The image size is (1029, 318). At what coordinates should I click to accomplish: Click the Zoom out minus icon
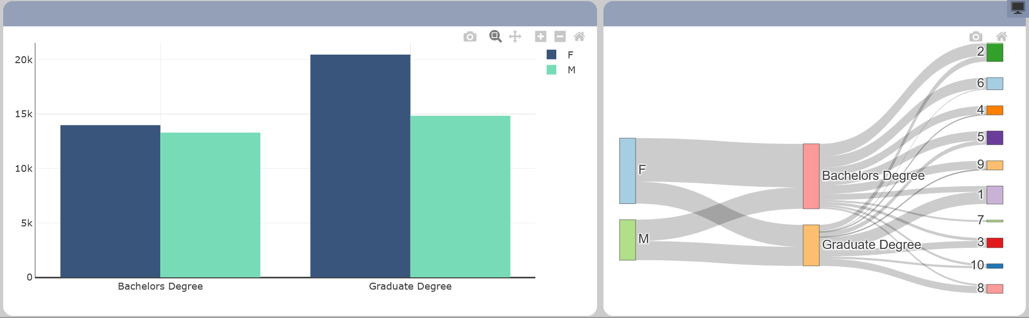[560, 36]
